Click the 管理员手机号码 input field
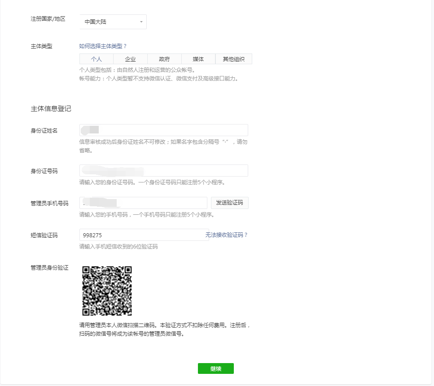The image size is (434, 386). pos(143,203)
